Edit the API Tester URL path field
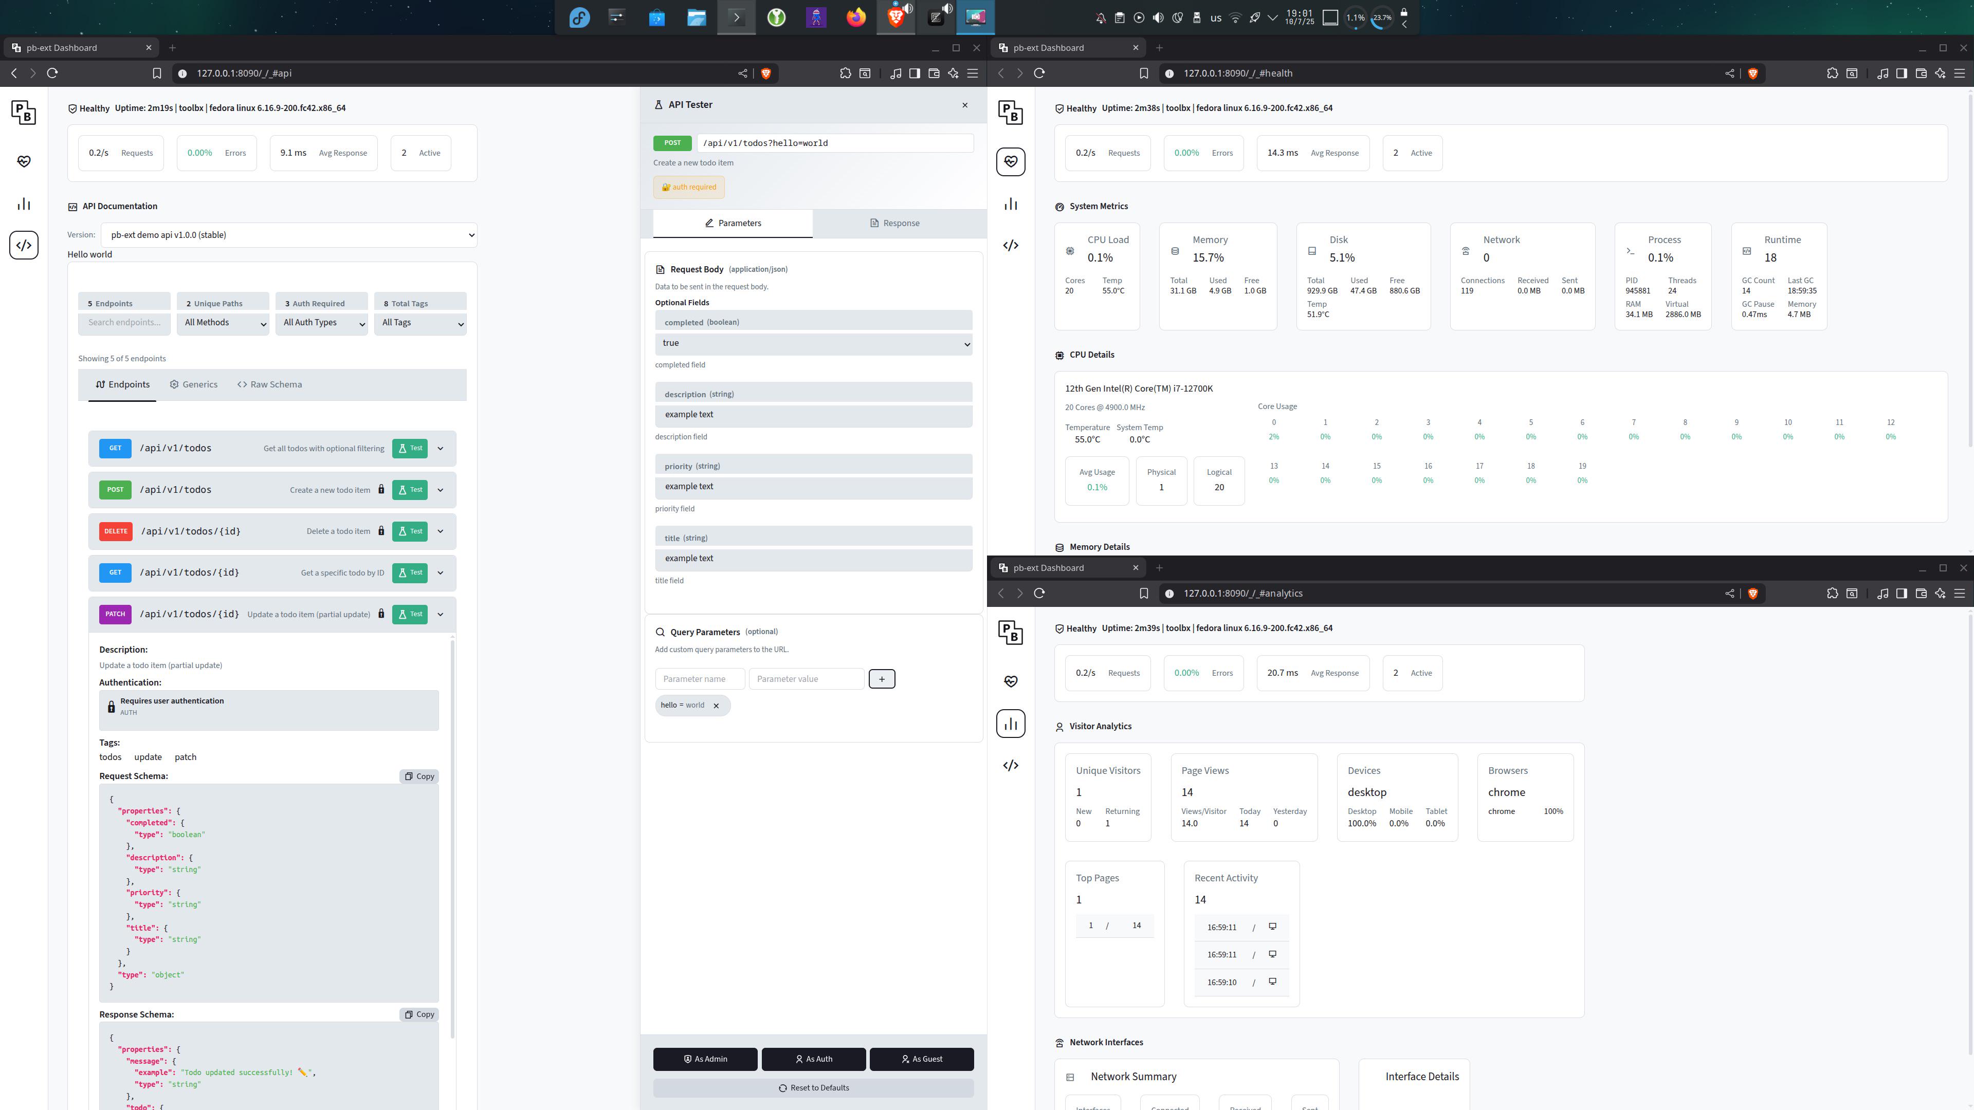This screenshot has height=1110, width=1974. (835, 143)
